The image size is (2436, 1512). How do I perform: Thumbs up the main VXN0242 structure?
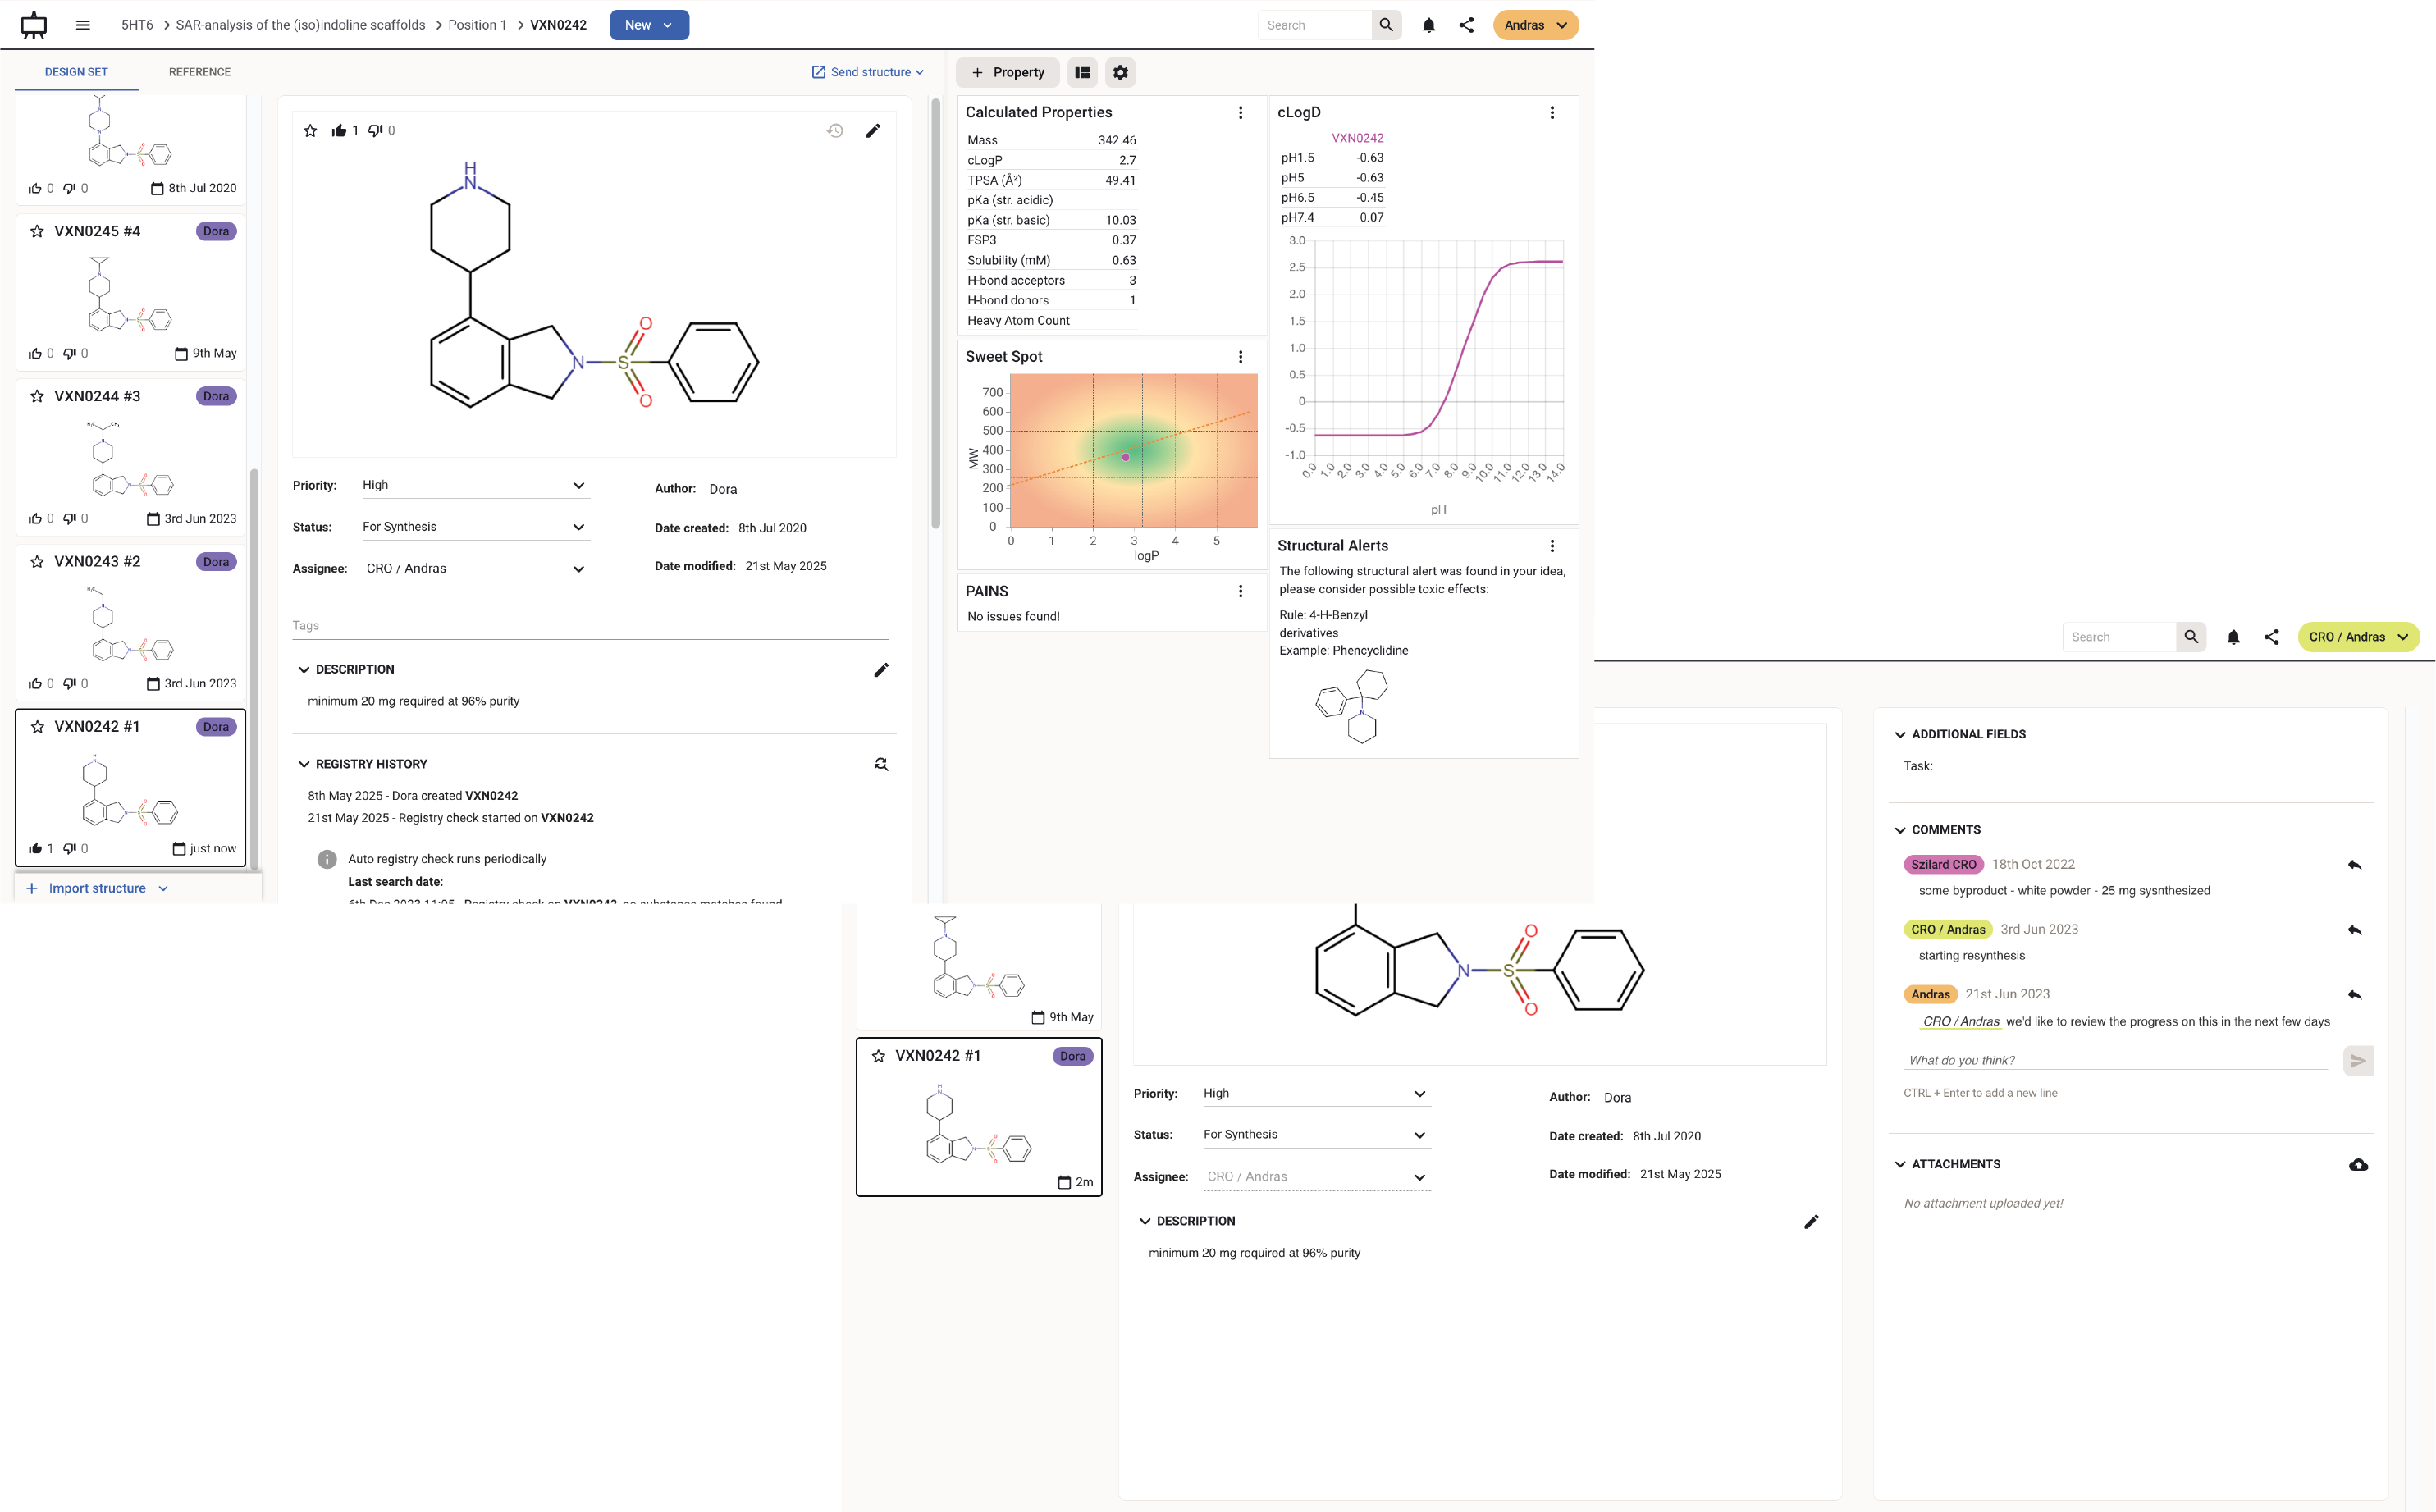[339, 131]
